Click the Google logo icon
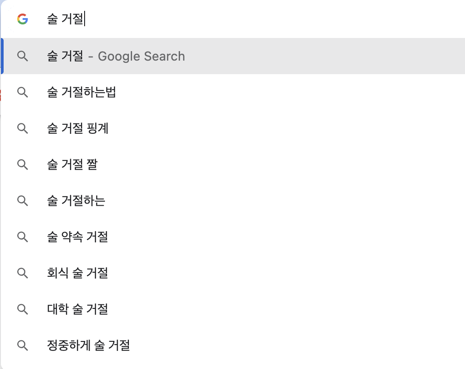This screenshot has height=369, width=465. (22, 19)
